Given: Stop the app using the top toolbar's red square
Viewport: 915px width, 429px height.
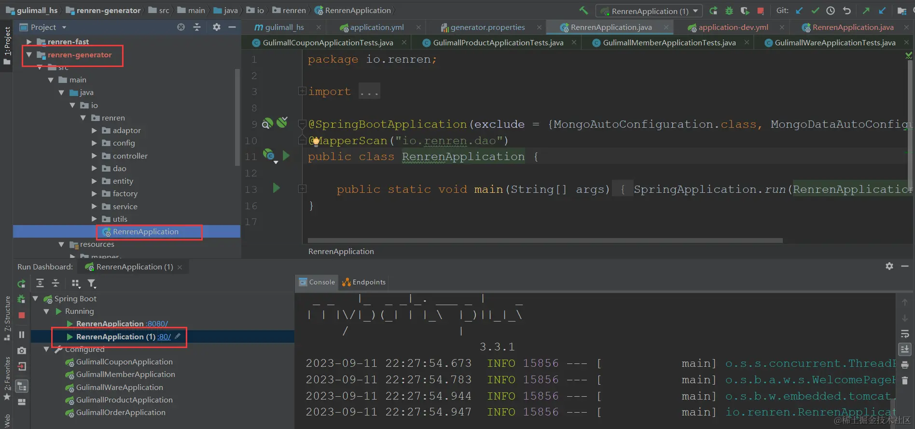Looking at the screenshot, I should pyautogui.click(x=761, y=11).
